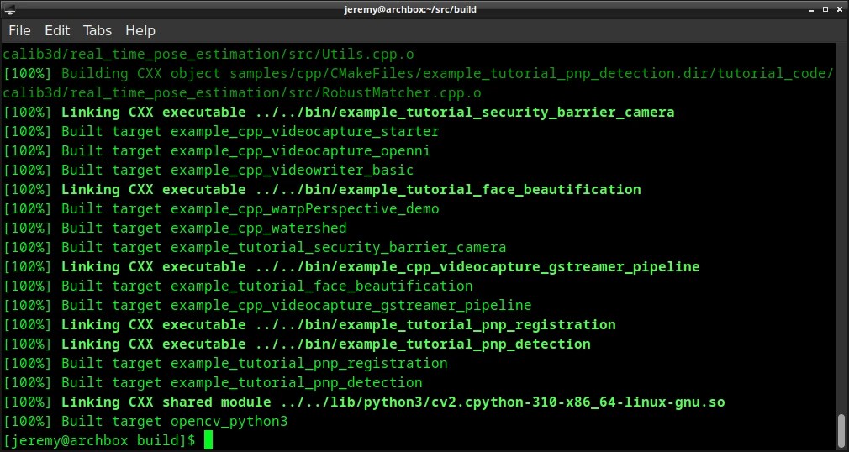Click the line linking example_cpp_videocapture_gstreamer_pipeline
Viewport: 849px width, 452px height.
point(351,267)
